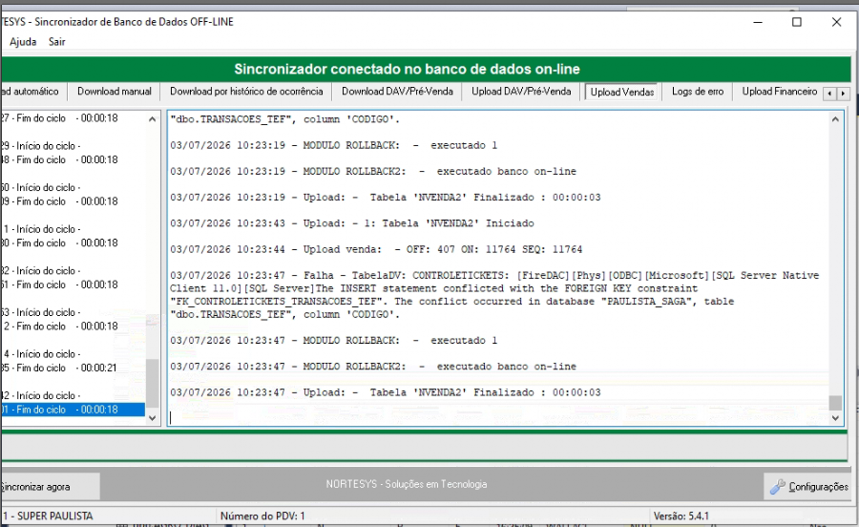
Task: Open the Configurações button
Action: pyautogui.click(x=809, y=487)
